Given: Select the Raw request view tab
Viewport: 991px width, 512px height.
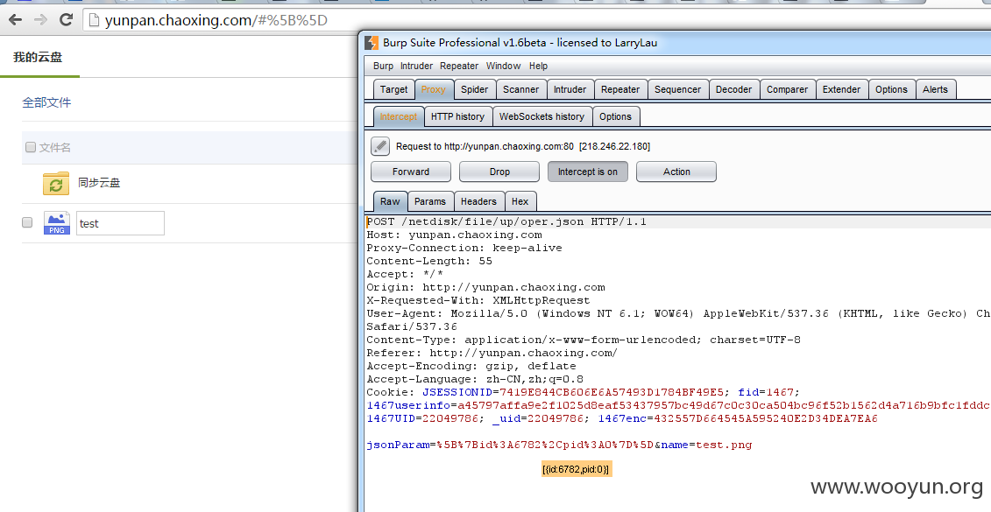Looking at the screenshot, I should click(x=390, y=201).
